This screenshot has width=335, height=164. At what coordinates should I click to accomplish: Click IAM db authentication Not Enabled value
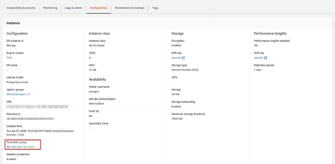[x=96, y=103]
